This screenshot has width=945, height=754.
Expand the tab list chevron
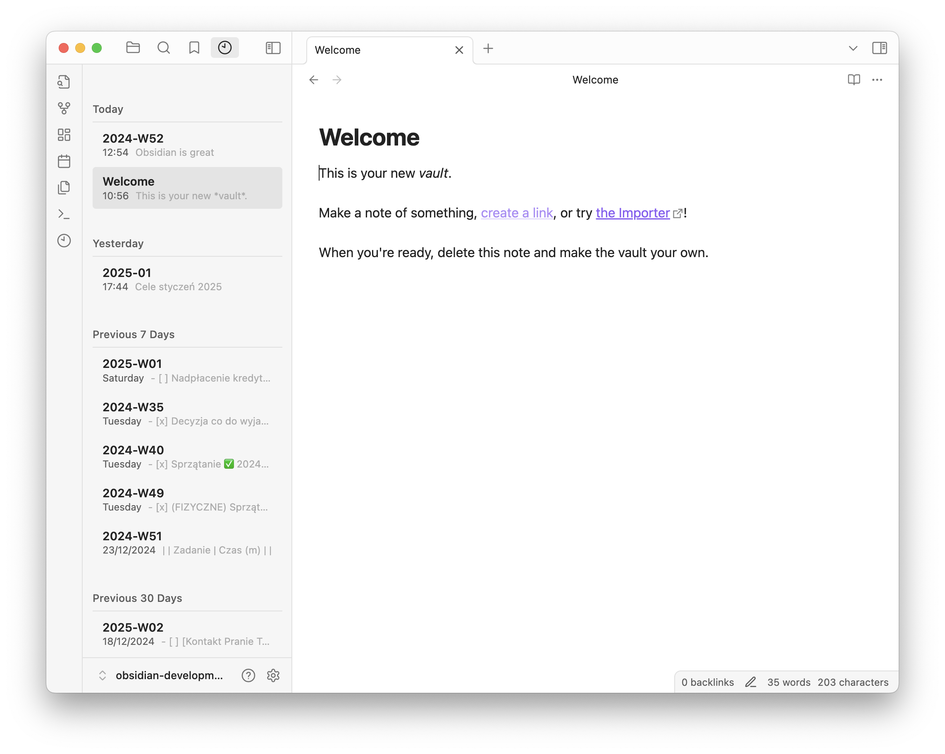pyautogui.click(x=852, y=48)
